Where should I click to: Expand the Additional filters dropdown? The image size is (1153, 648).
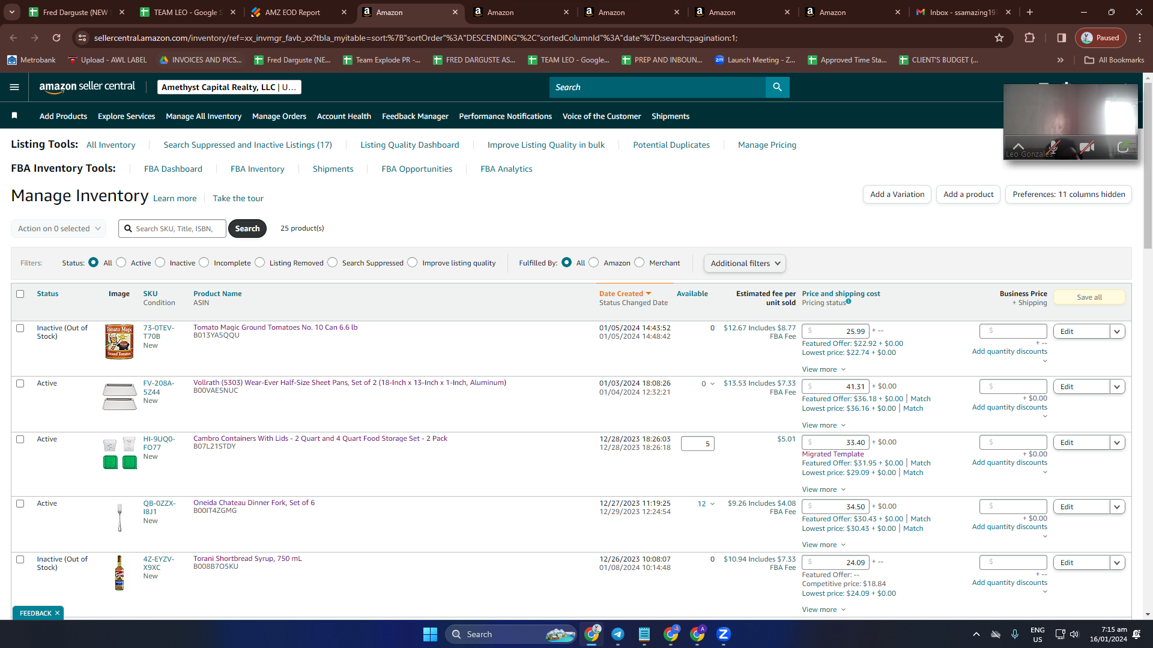[x=745, y=263]
